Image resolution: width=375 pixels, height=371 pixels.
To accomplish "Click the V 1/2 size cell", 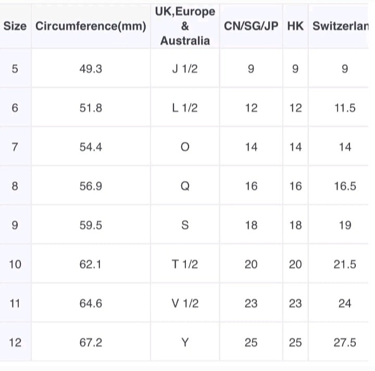I will point(185,303).
